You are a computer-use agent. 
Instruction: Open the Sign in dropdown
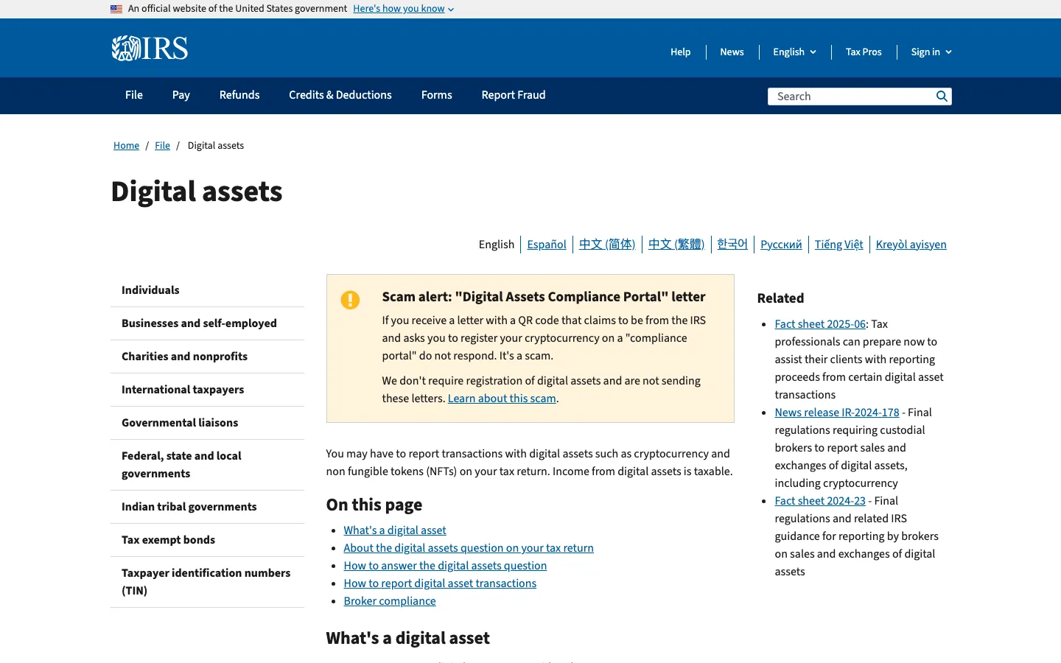click(x=931, y=52)
